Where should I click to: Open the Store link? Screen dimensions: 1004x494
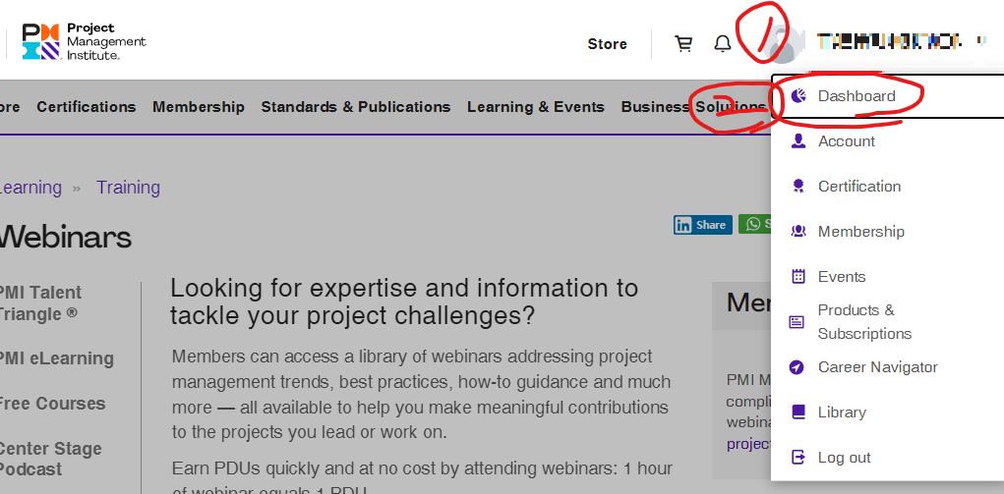click(607, 44)
